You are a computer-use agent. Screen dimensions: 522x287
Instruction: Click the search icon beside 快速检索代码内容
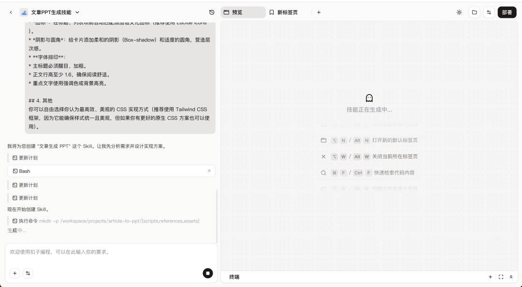[323, 173]
